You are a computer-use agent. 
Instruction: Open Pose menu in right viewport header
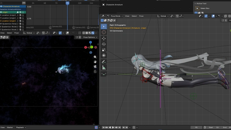[141, 16]
